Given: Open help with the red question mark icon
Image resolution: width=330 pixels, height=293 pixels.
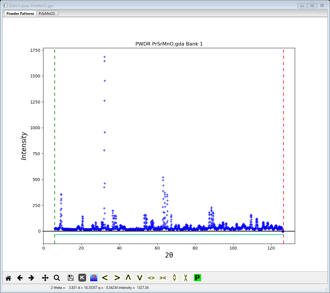Looking at the screenshot, I should pos(94,278).
